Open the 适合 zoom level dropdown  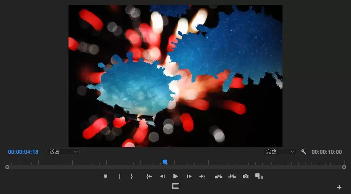click(63, 152)
